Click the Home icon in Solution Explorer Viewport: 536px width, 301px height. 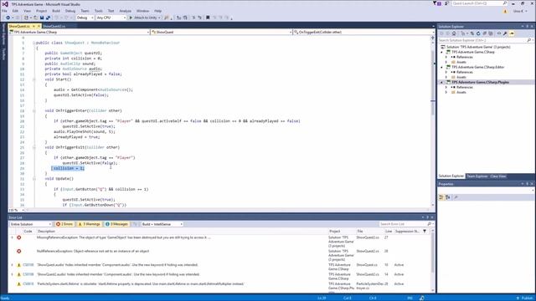(x=454, y=33)
